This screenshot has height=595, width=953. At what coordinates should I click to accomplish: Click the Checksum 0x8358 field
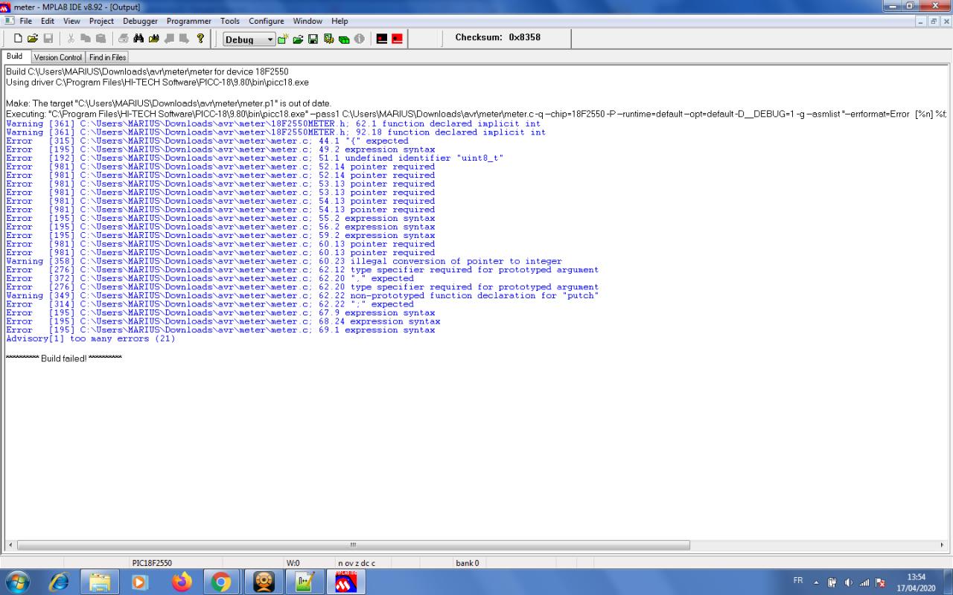click(498, 37)
